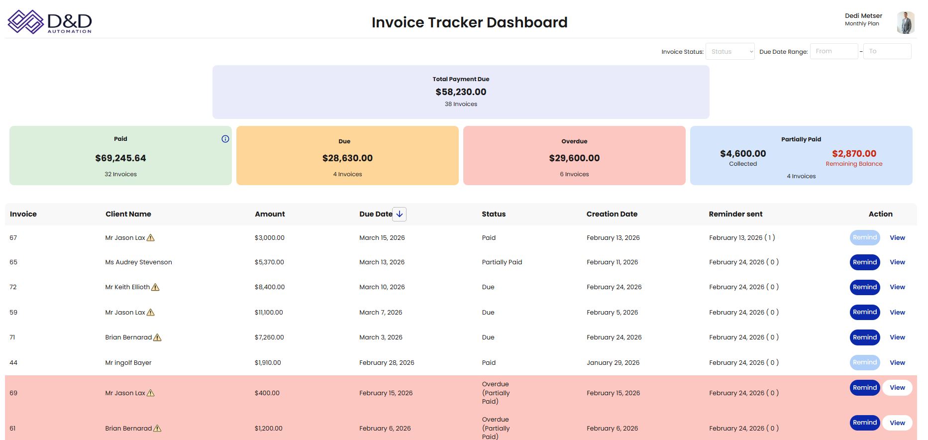Click the Due Date sort arrow

(400, 214)
